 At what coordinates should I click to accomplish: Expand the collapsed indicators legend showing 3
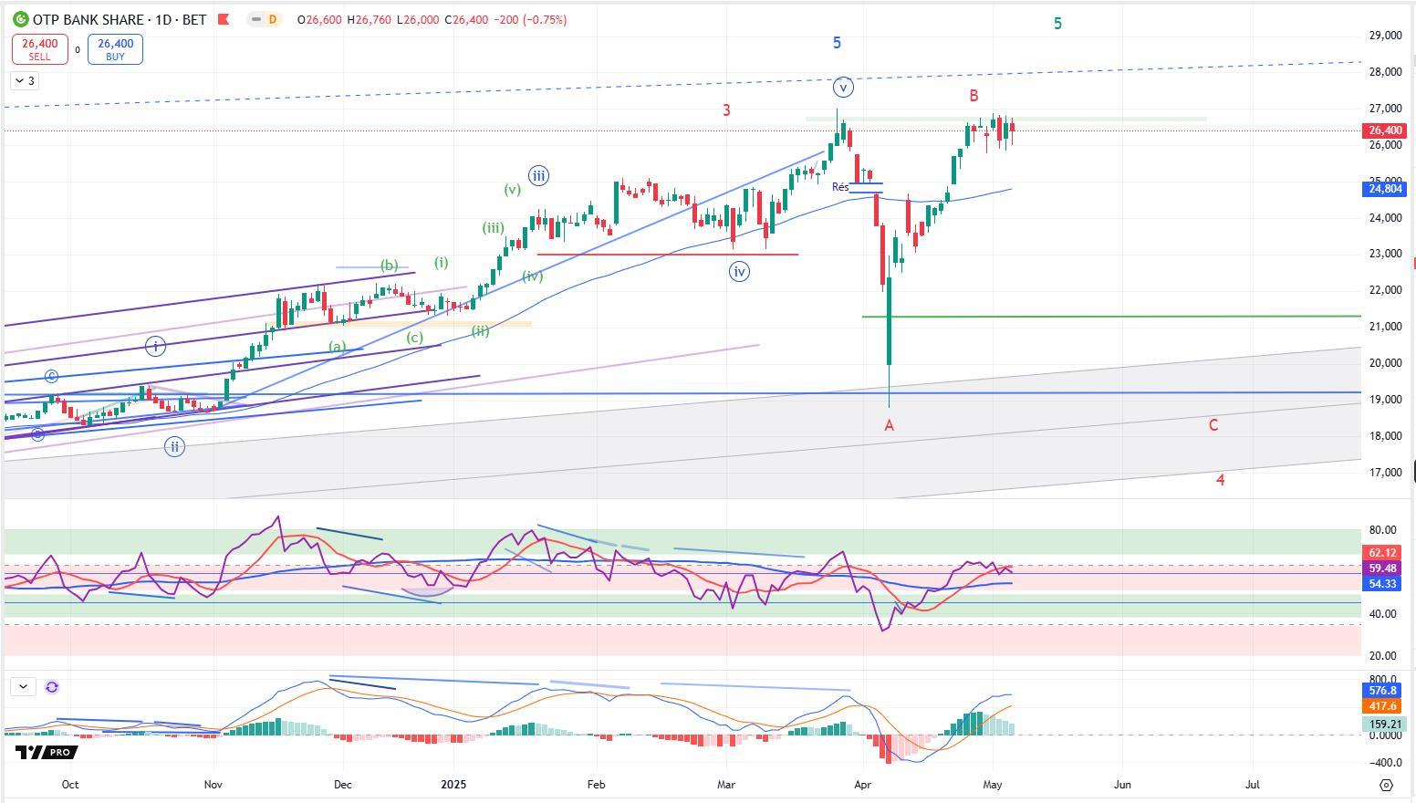point(25,81)
